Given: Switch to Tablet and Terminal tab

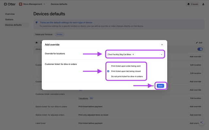Looking at the screenshot, I should pyautogui.click(x=44, y=34).
